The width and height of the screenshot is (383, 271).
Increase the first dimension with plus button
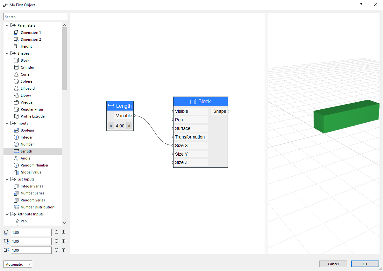tap(63, 232)
